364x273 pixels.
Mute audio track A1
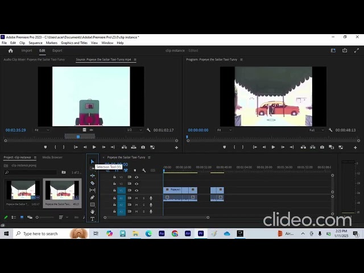136,198
